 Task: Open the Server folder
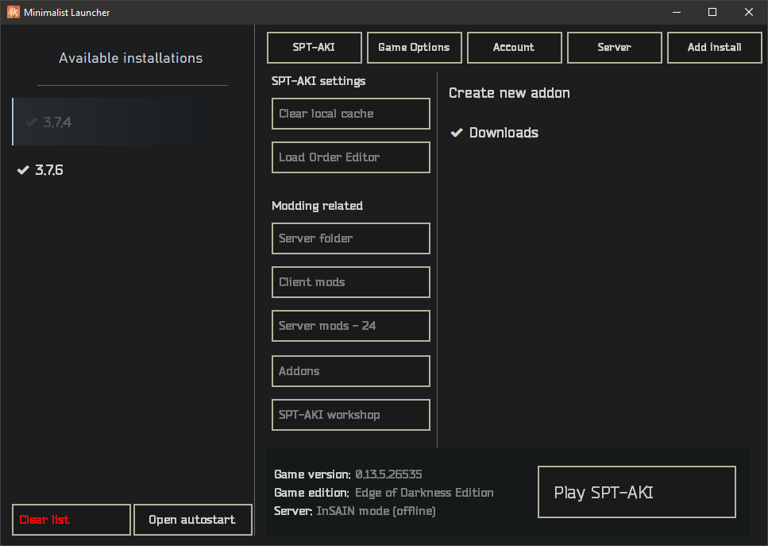coord(350,238)
